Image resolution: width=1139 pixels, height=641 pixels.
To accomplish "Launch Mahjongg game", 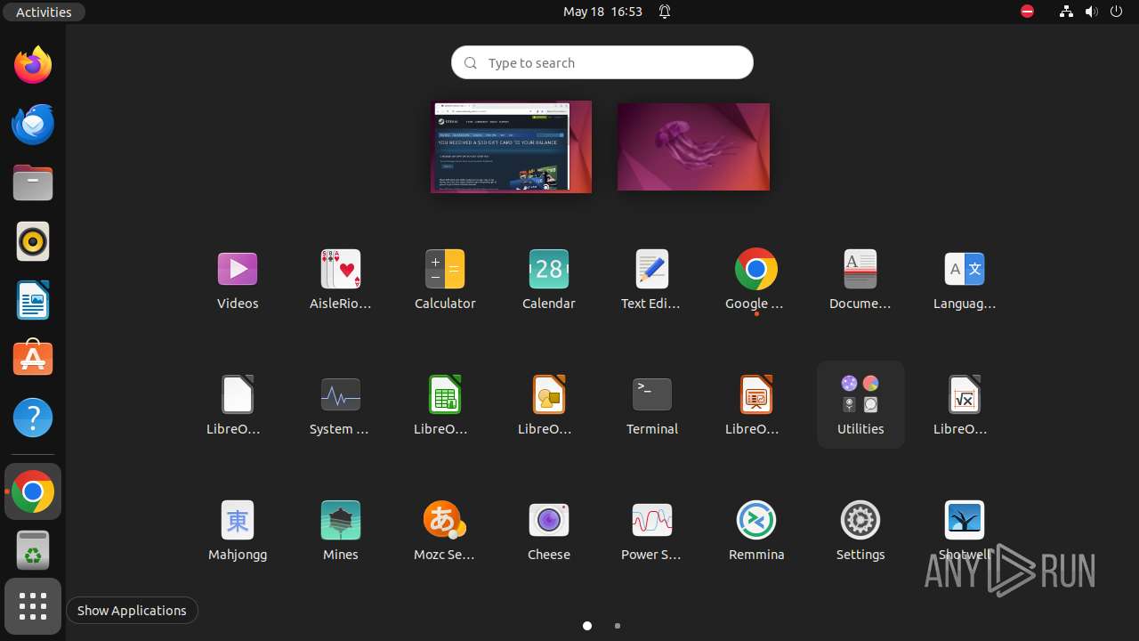I will pyautogui.click(x=238, y=520).
